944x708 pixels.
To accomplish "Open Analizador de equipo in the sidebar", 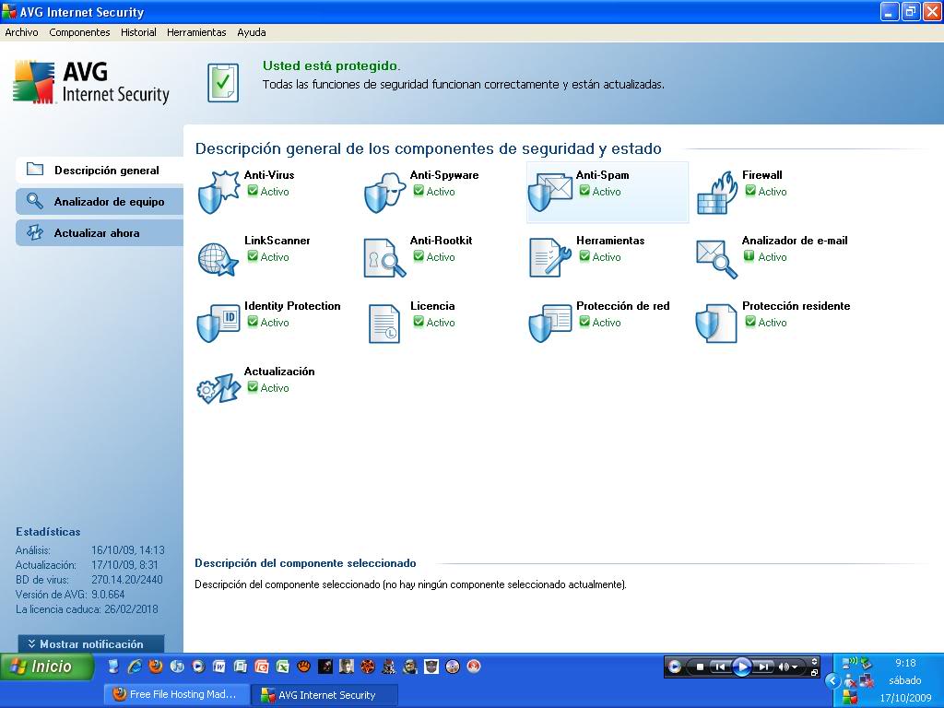I will tap(100, 201).
